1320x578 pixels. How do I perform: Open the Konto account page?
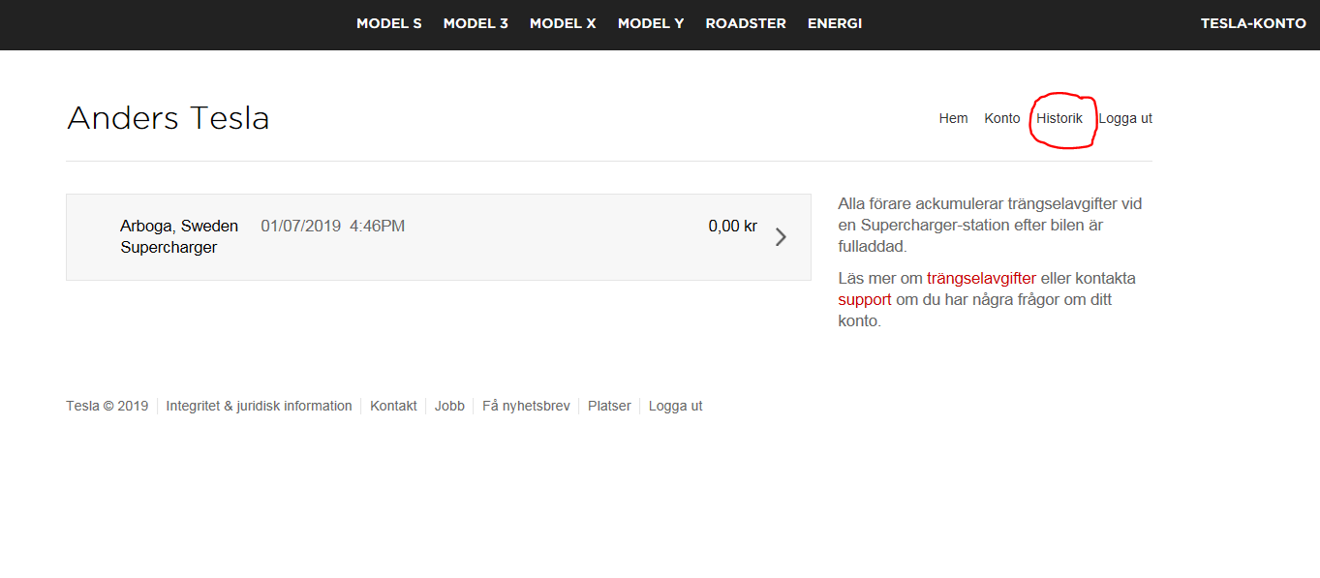pos(1002,118)
